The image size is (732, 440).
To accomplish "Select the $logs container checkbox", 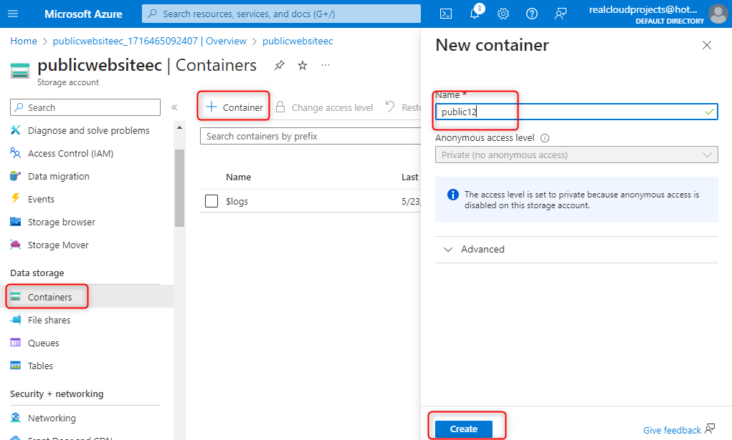I will (x=211, y=201).
